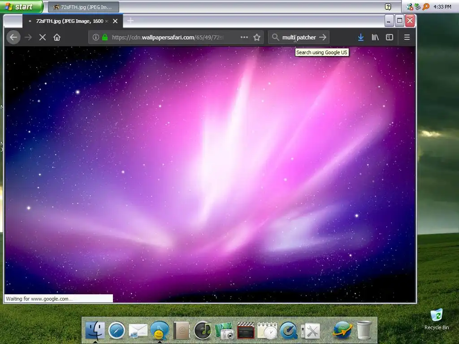Open the Library bookshelf icon
The image size is (459, 344).
click(375, 37)
